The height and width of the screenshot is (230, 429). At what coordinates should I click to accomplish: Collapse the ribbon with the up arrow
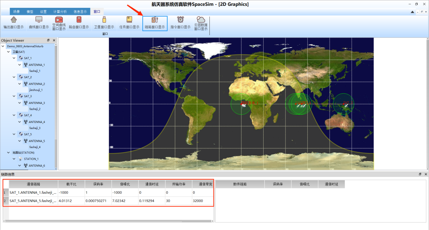pyautogui.click(x=412, y=12)
